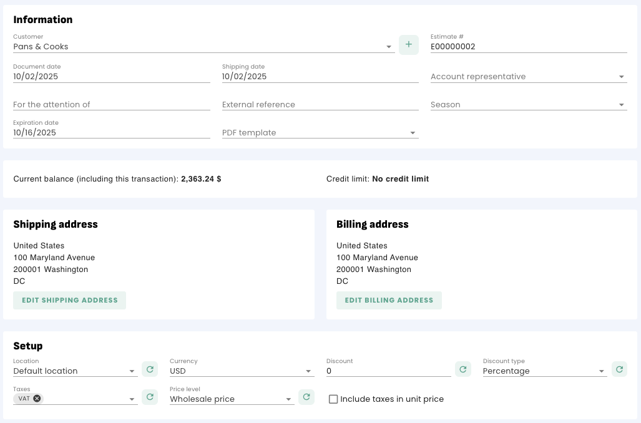
Task: Click refresh icon next to Location
Action: (x=150, y=369)
